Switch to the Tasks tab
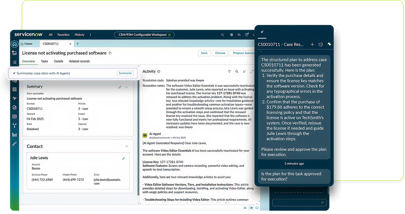Image resolution: width=405 pixels, height=214 pixels. coord(44,61)
